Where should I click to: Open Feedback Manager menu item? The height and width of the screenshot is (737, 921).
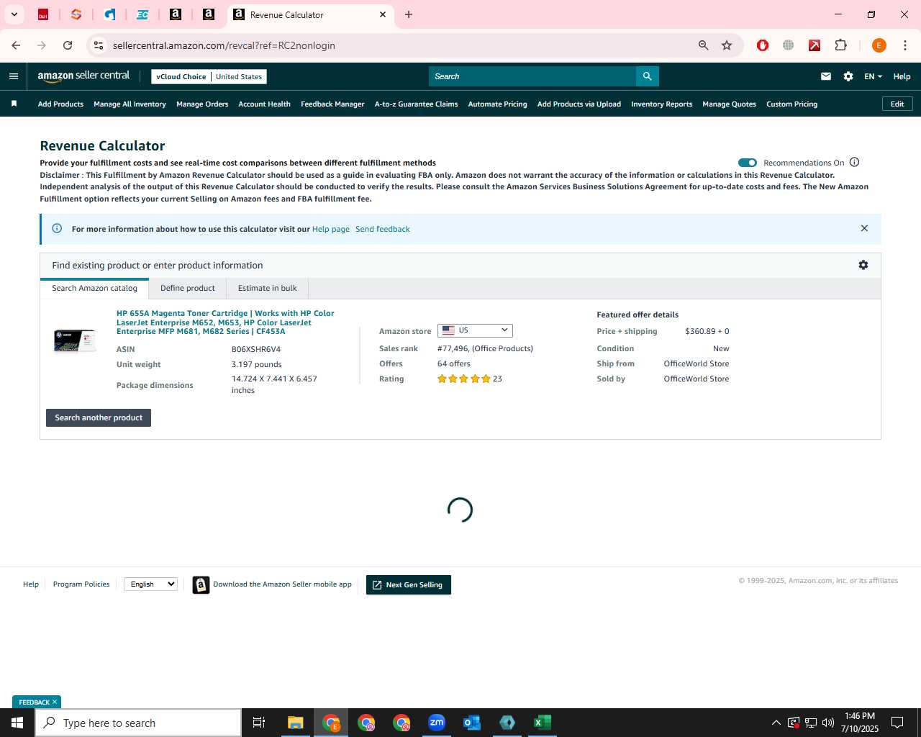coord(332,104)
